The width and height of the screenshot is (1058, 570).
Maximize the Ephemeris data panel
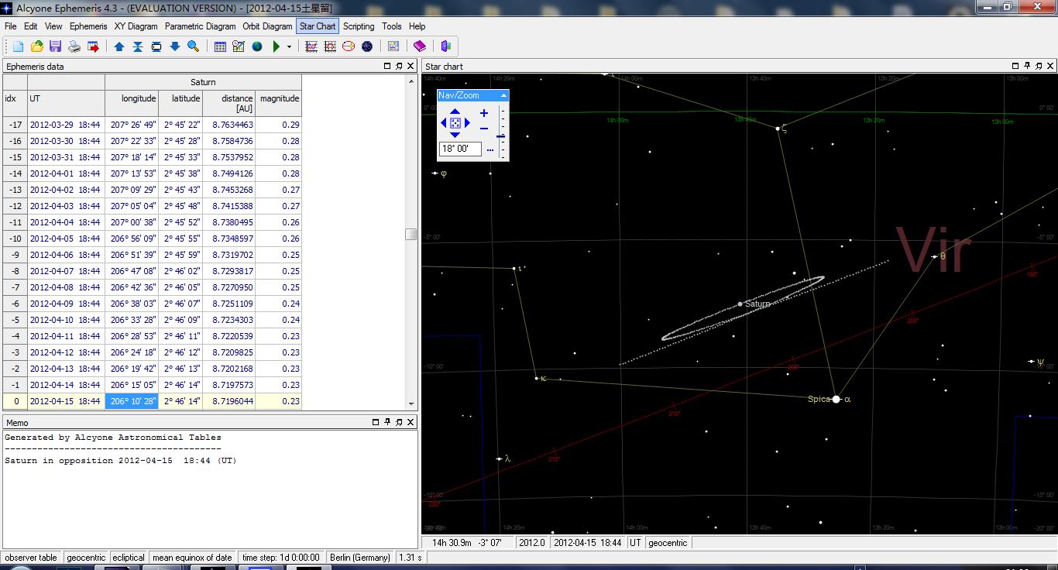tap(387, 66)
